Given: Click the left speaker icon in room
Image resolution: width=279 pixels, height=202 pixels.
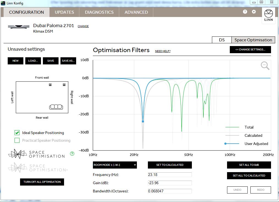Looking at the screenshot, I should pos(50,85).
